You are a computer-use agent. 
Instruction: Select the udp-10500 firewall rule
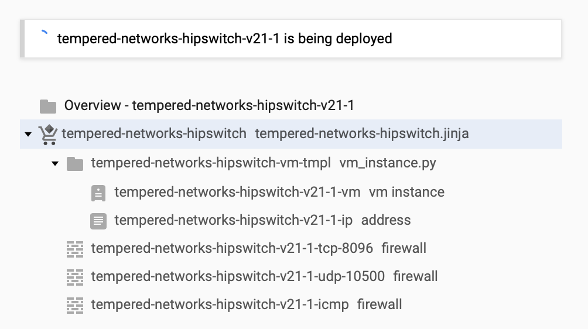[238, 276]
